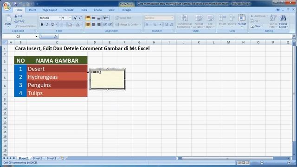The image size is (297, 167).
Task: Open the Font name dropdown
Action: (60, 18)
